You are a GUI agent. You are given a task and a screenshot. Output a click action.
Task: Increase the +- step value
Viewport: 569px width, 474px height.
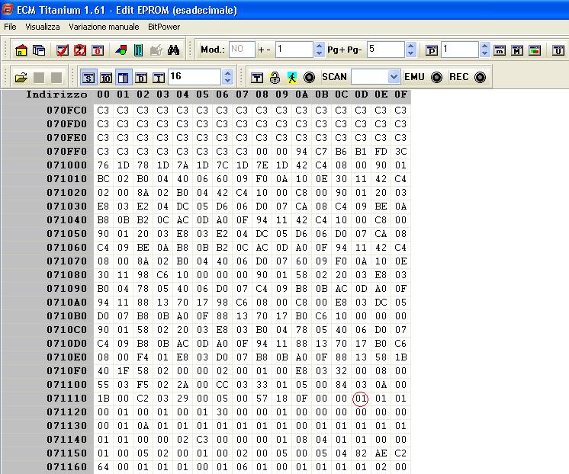(319, 46)
